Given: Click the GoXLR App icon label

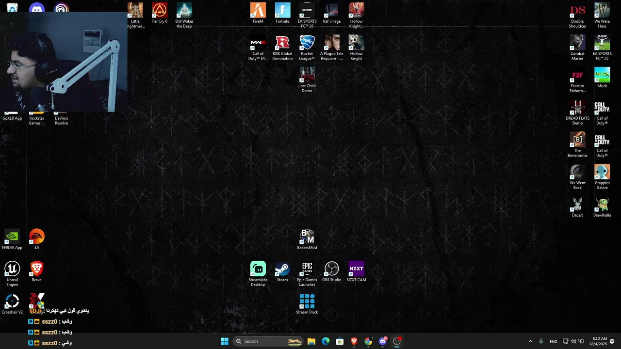Looking at the screenshot, I should point(12,118).
